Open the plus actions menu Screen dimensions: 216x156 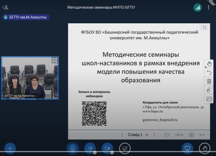[x=10, y=148]
